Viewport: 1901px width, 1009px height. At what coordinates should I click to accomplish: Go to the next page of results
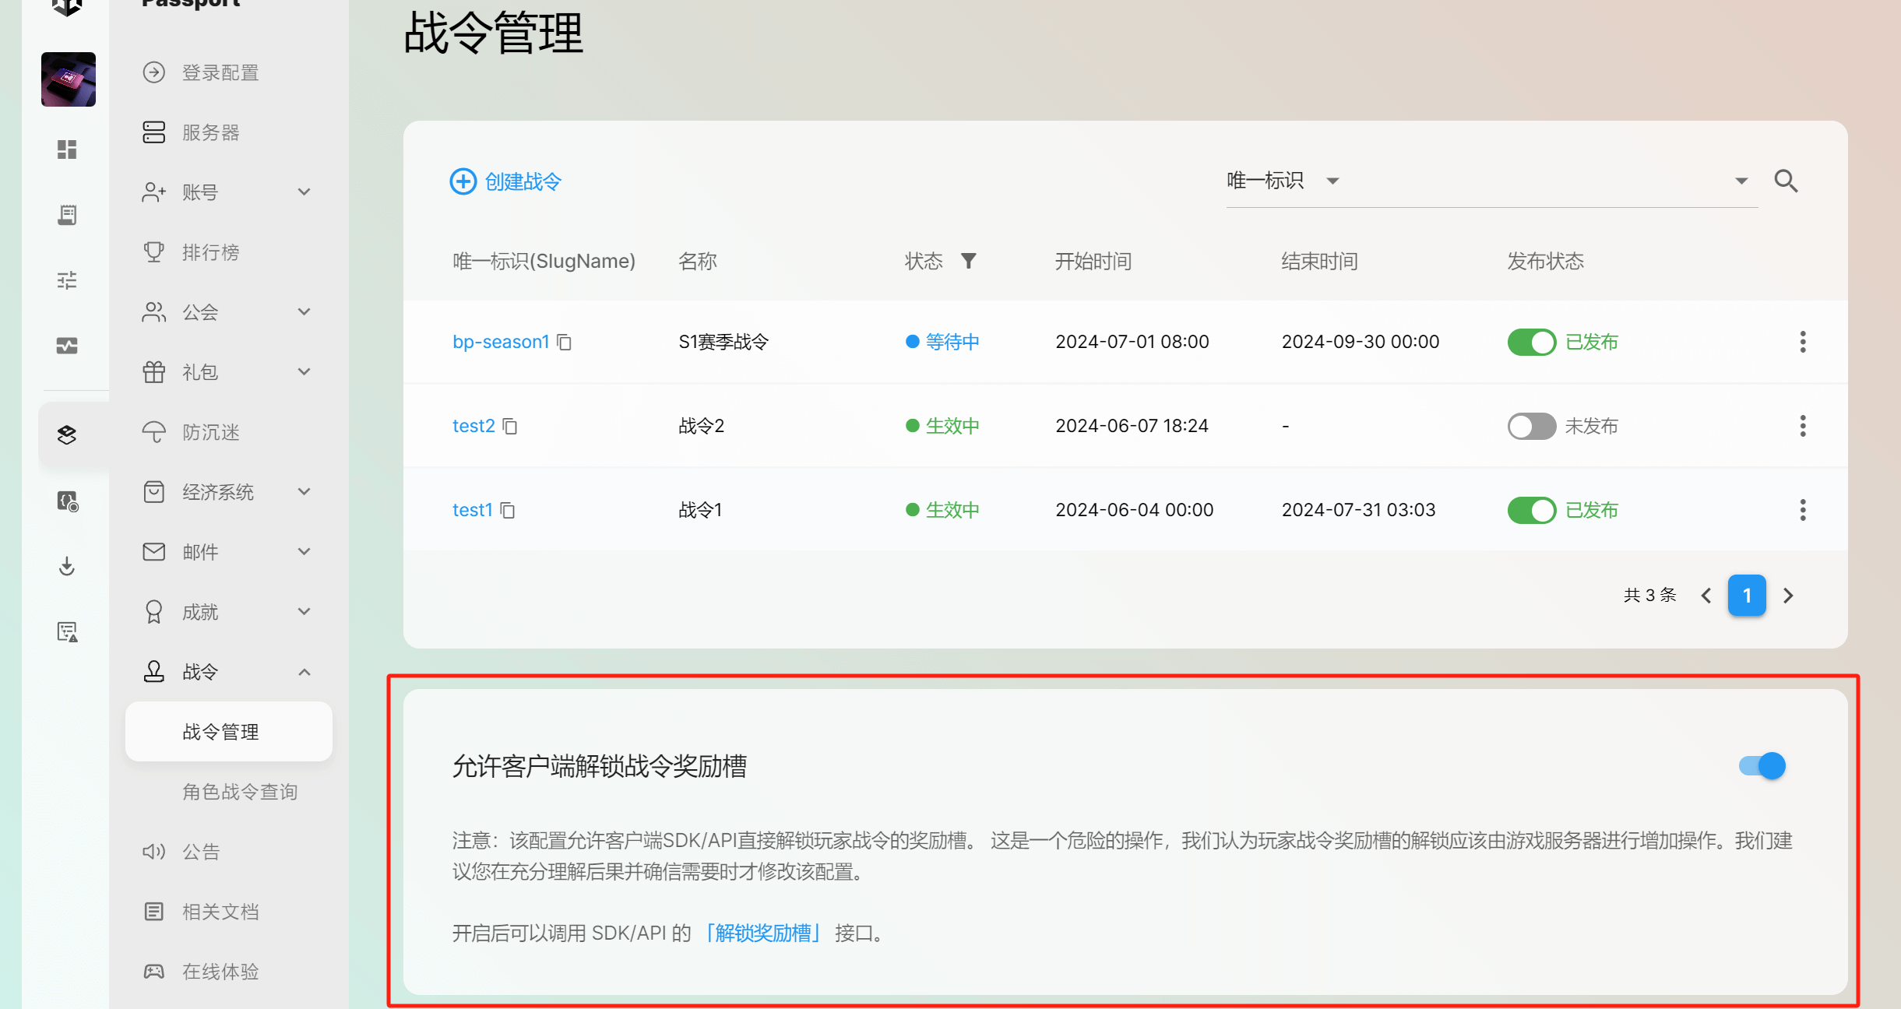click(1788, 596)
